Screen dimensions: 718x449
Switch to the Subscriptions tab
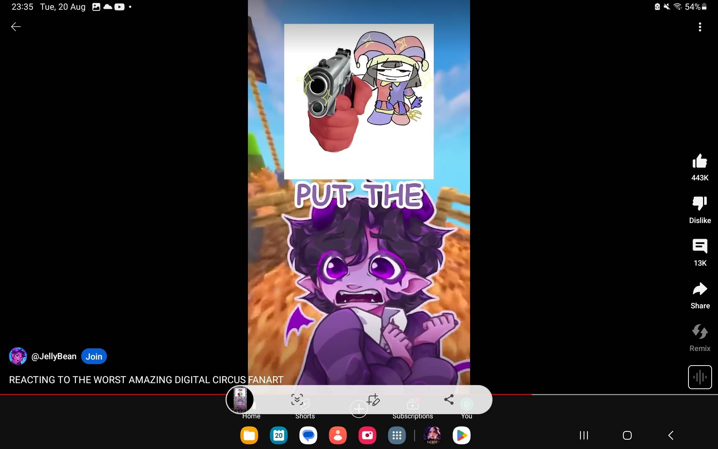pyautogui.click(x=413, y=416)
